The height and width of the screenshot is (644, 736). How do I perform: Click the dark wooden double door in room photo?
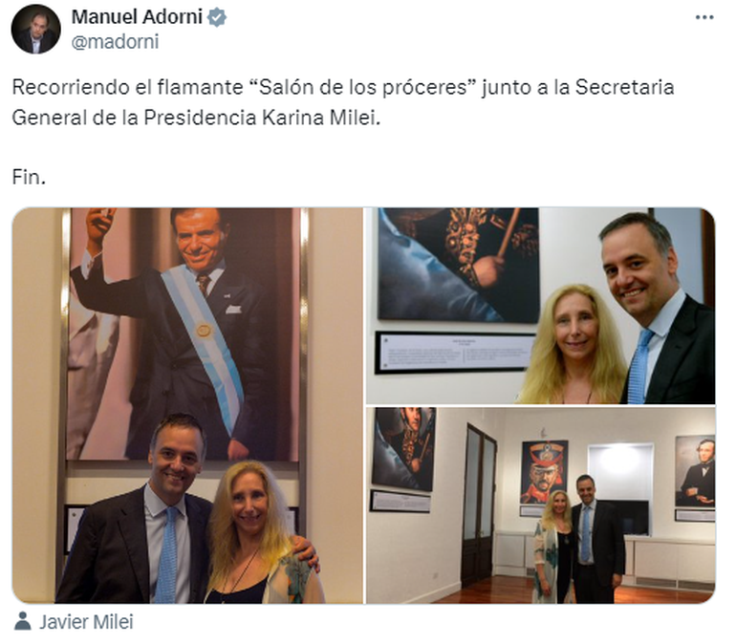(x=478, y=504)
